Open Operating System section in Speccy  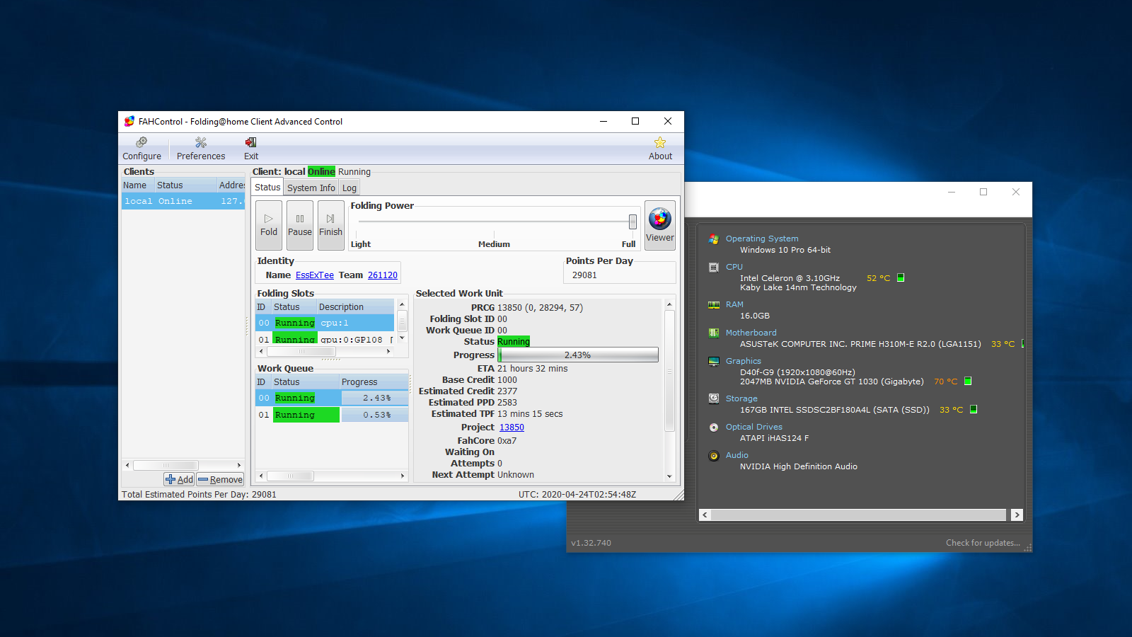coord(762,239)
